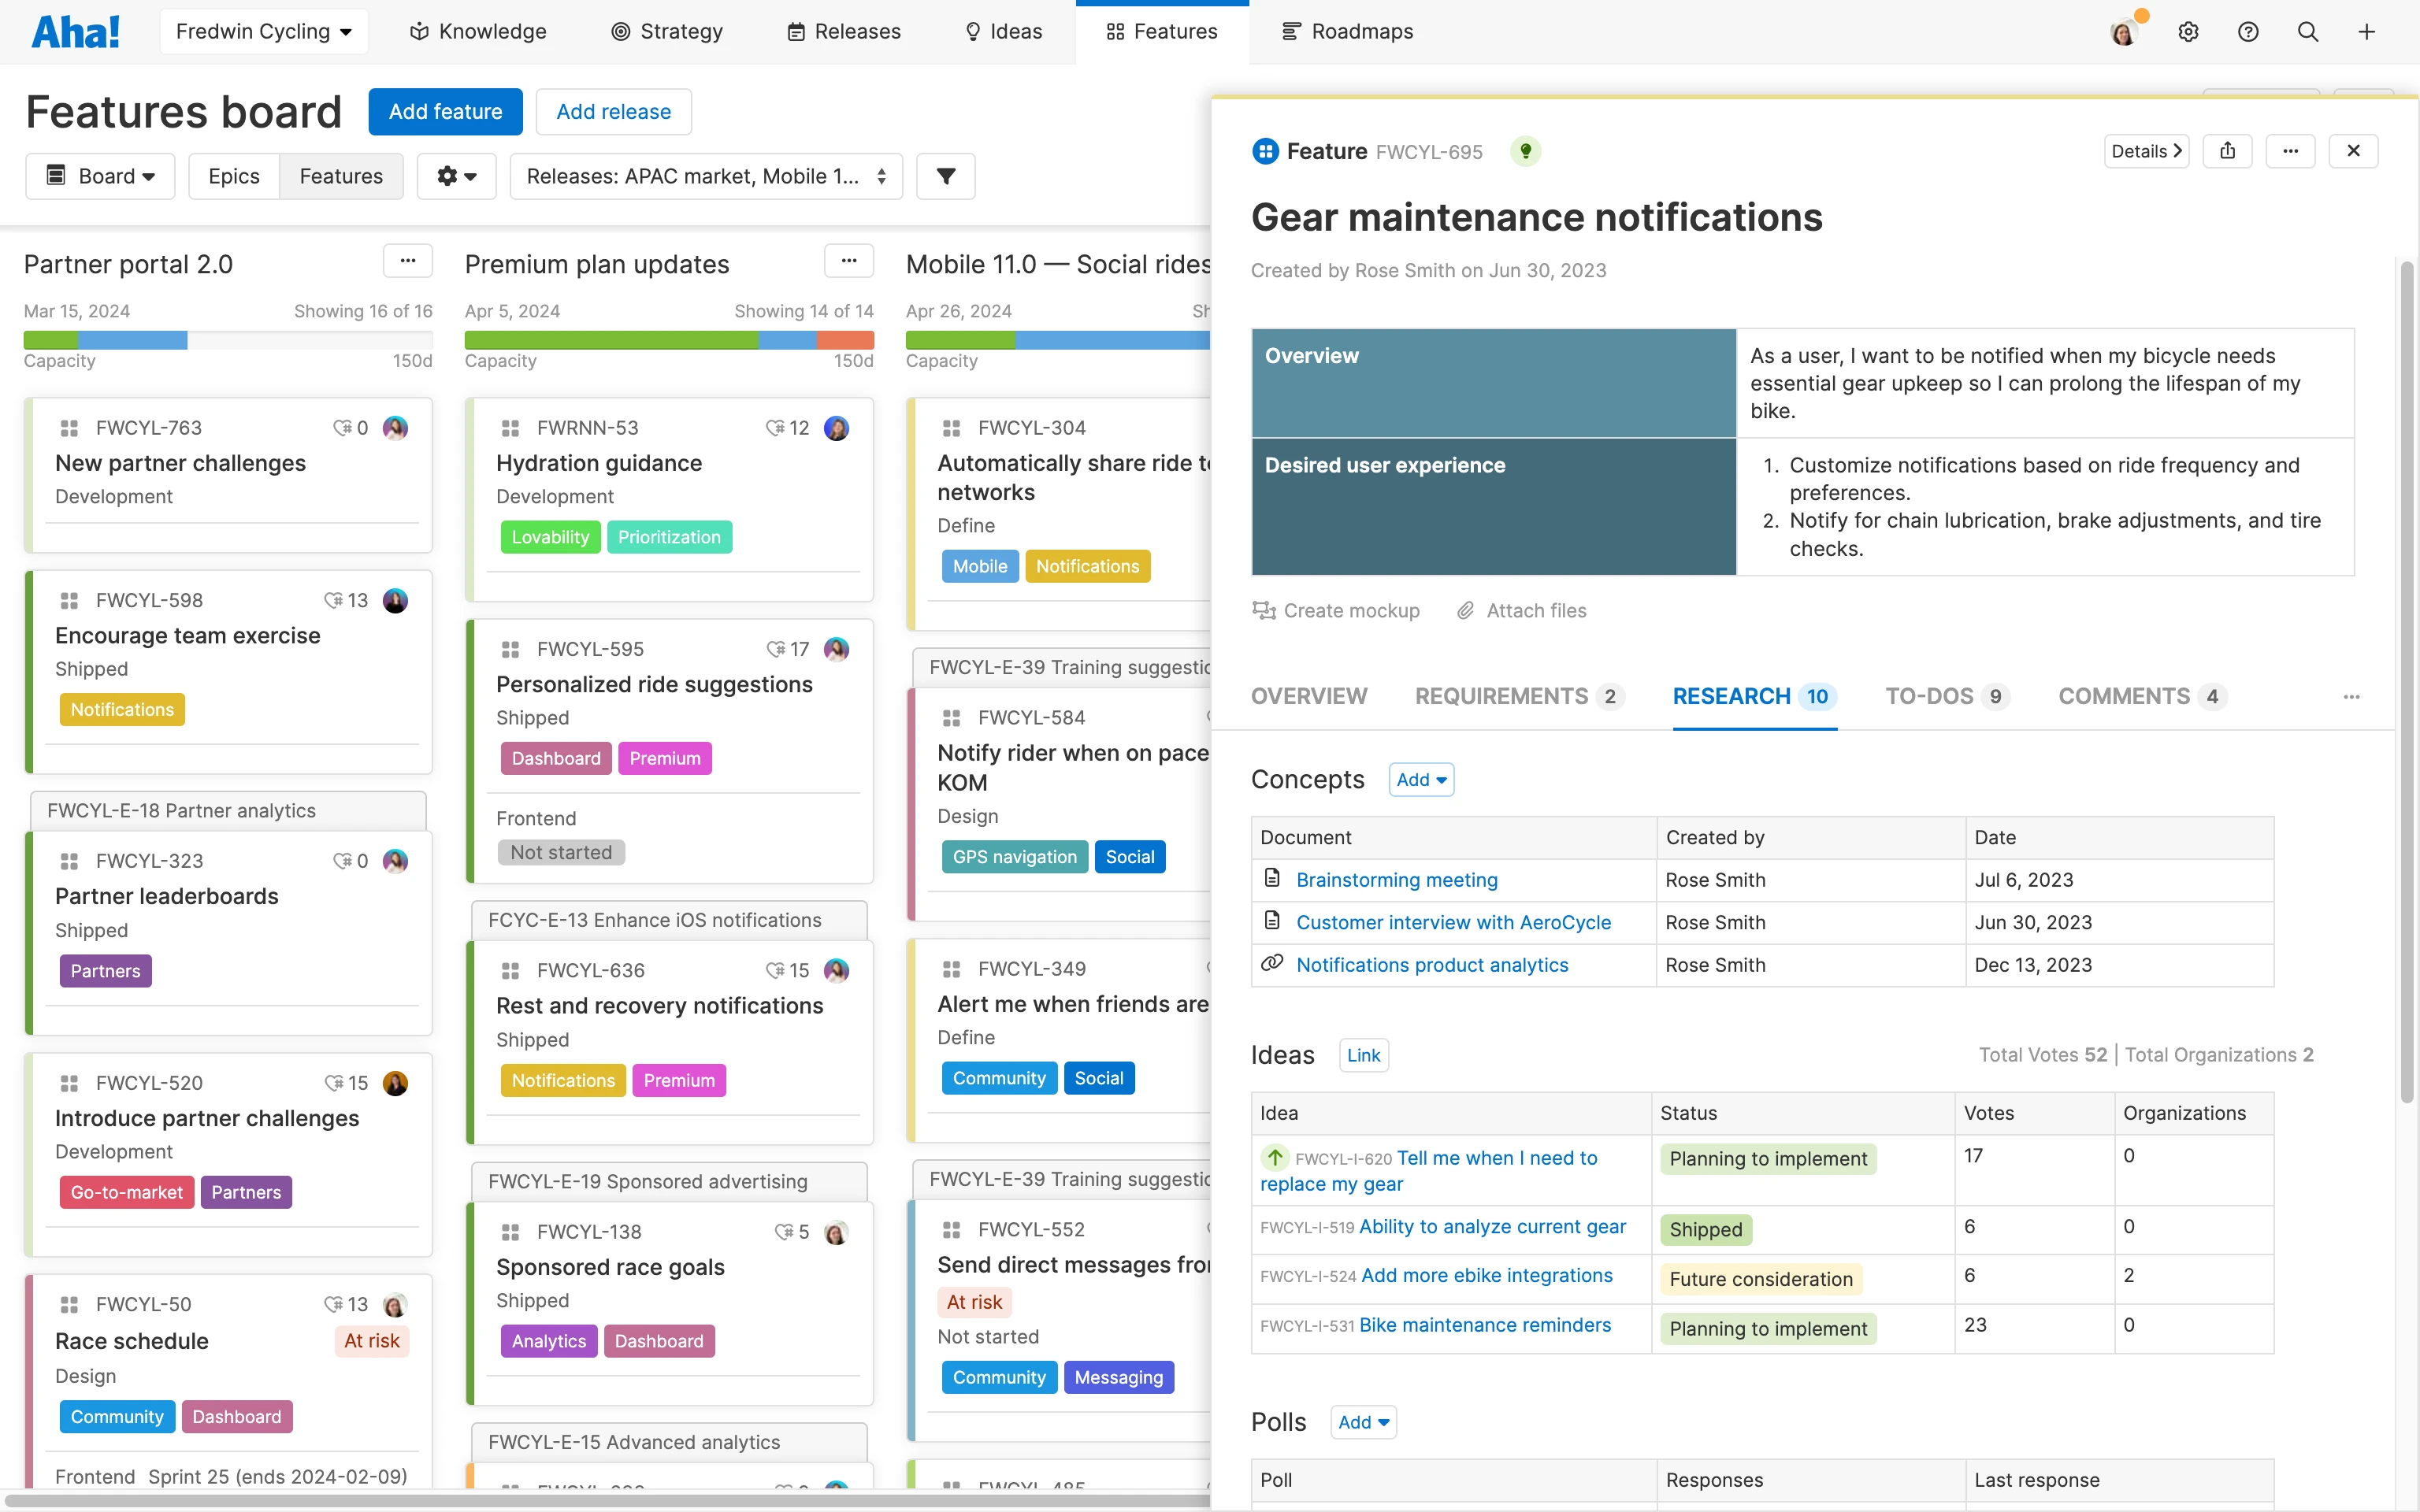Click the plus icon in top bar

(2366, 32)
